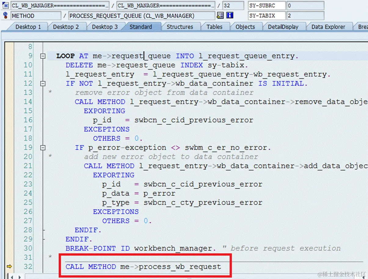
Task: Collapse the IF p_error block at line 19
Action: click(43, 148)
